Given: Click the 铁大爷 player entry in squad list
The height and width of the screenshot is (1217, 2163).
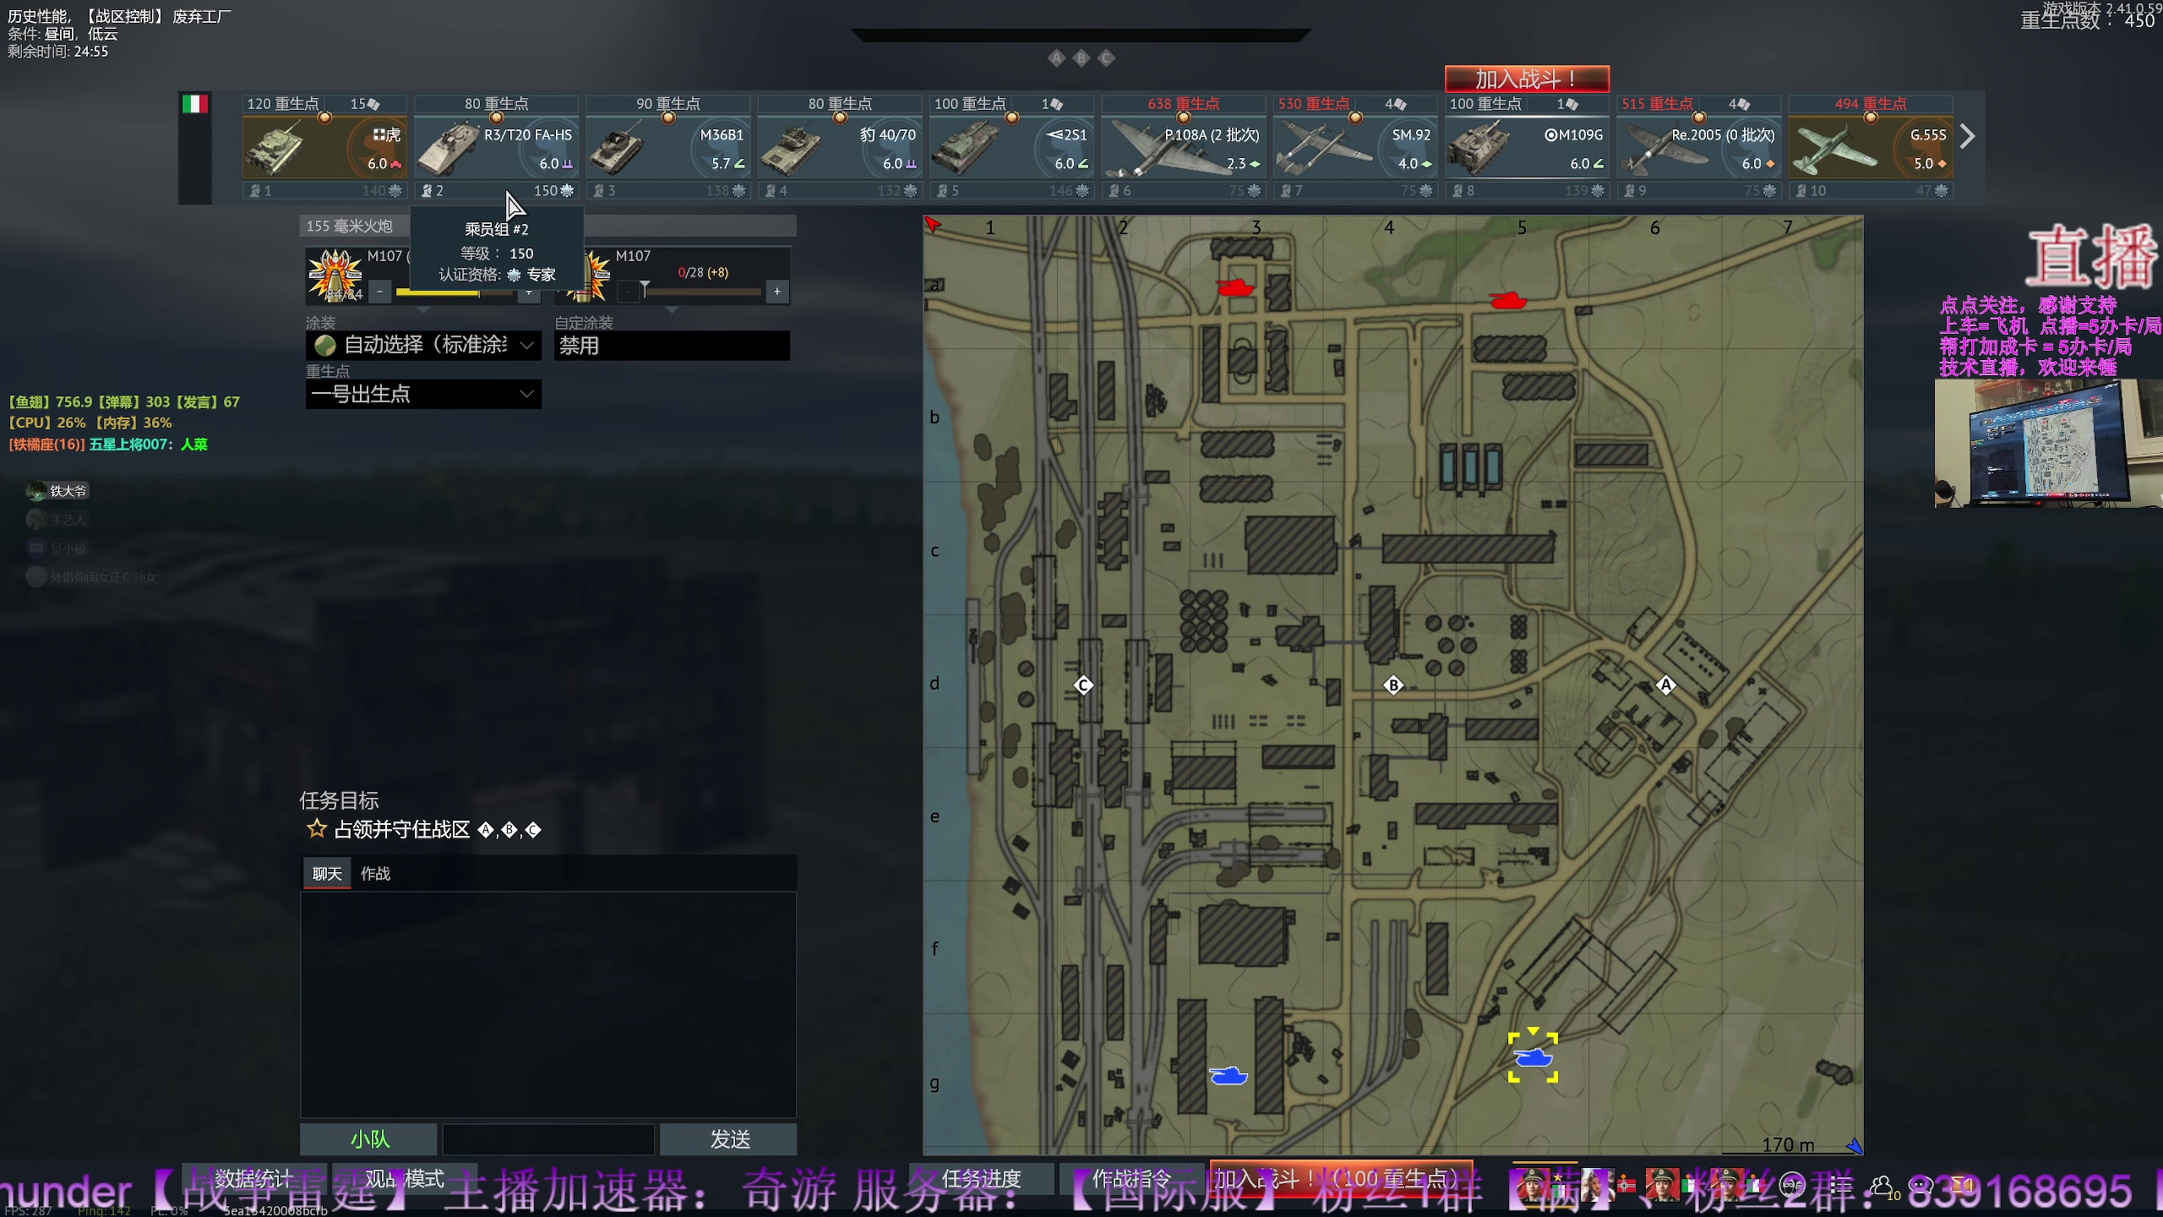Looking at the screenshot, I should (x=57, y=491).
